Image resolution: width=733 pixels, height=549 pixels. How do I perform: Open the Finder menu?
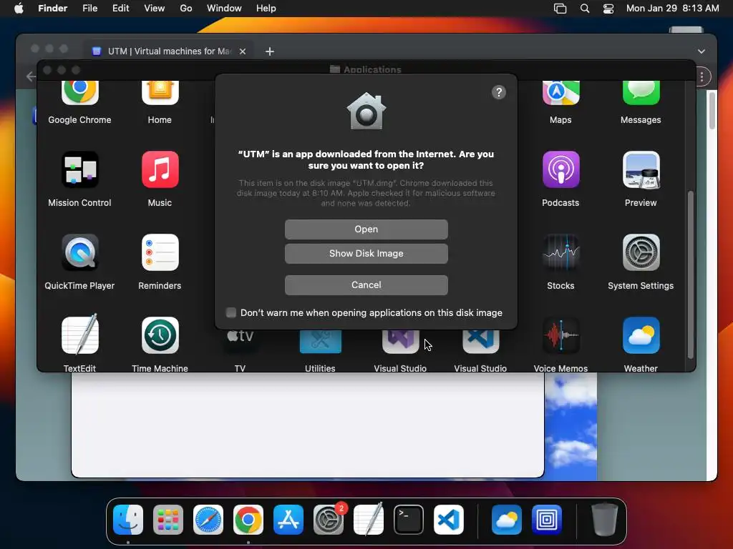pos(52,9)
